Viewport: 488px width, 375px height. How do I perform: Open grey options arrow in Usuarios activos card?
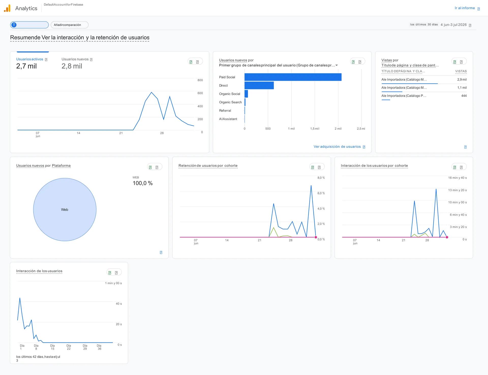pyautogui.click(x=197, y=62)
